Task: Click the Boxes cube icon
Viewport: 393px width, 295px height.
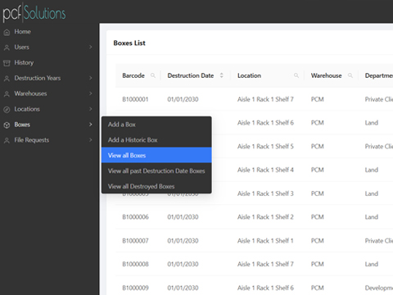Action: coord(7,125)
